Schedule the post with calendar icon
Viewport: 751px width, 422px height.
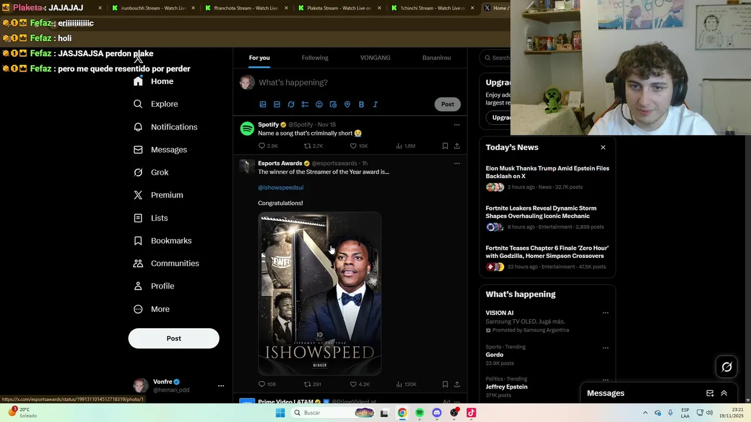(333, 104)
